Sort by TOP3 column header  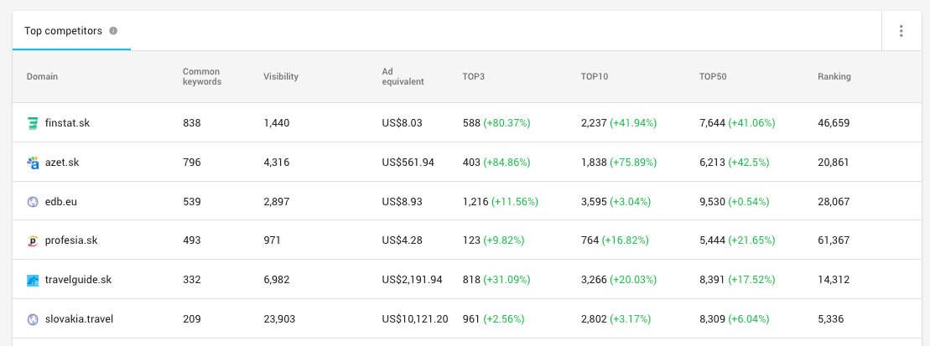point(473,76)
